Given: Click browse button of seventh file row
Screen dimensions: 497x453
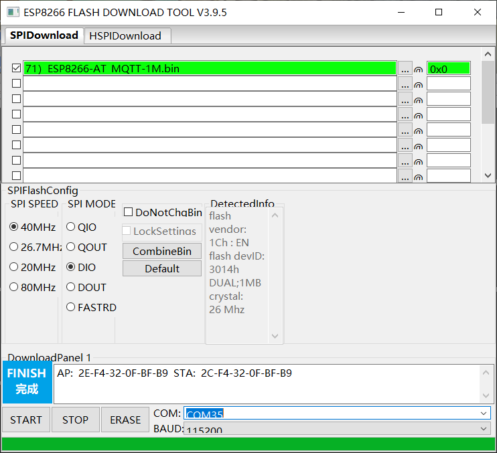Looking at the screenshot, I should pos(405,161).
